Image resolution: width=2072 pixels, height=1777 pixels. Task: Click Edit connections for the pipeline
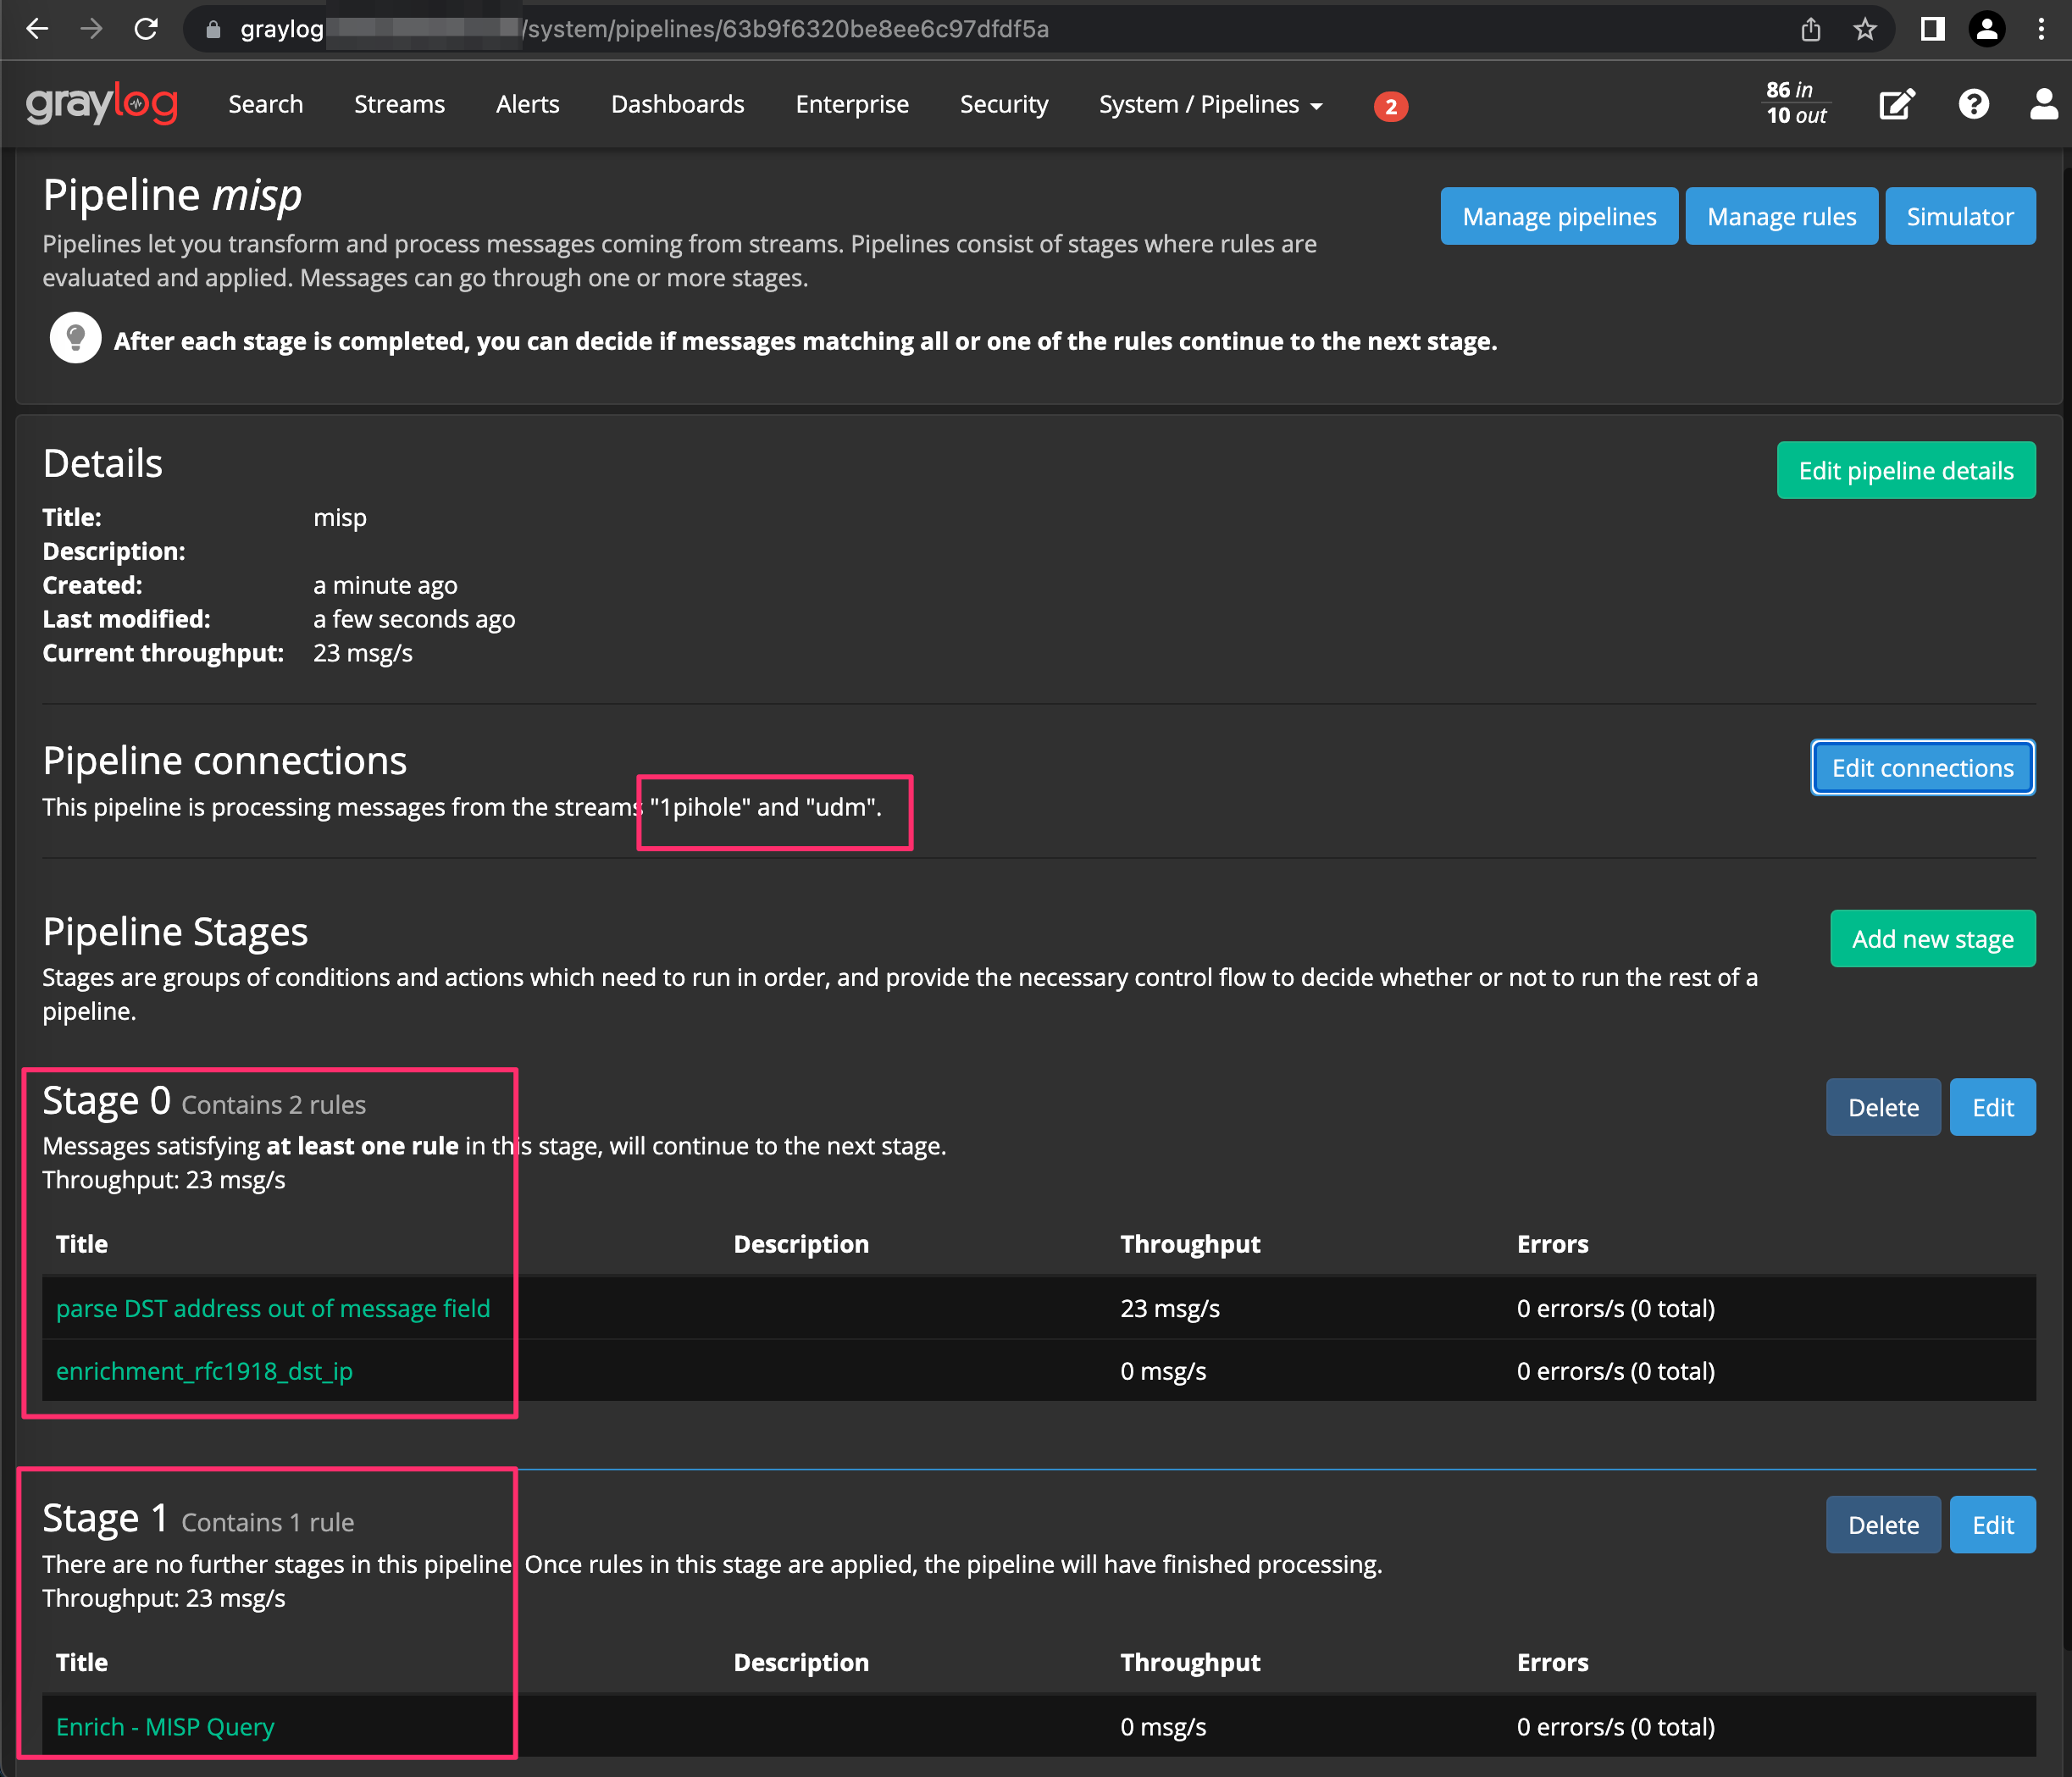pyautogui.click(x=1921, y=768)
